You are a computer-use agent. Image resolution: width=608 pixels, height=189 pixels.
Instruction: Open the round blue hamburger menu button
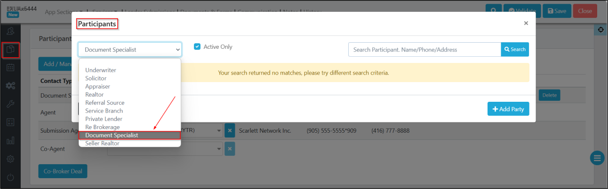coord(597,158)
